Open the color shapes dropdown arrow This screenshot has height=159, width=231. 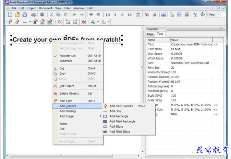pyautogui.click(x=98, y=22)
